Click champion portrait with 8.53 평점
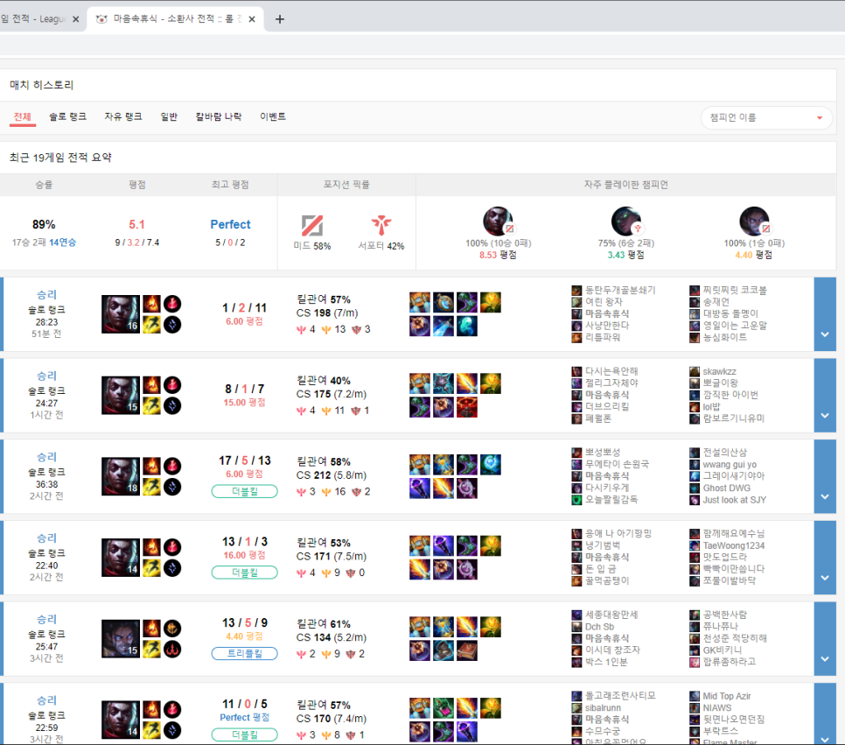Screen dimensions: 845x745 coord(498,221)
